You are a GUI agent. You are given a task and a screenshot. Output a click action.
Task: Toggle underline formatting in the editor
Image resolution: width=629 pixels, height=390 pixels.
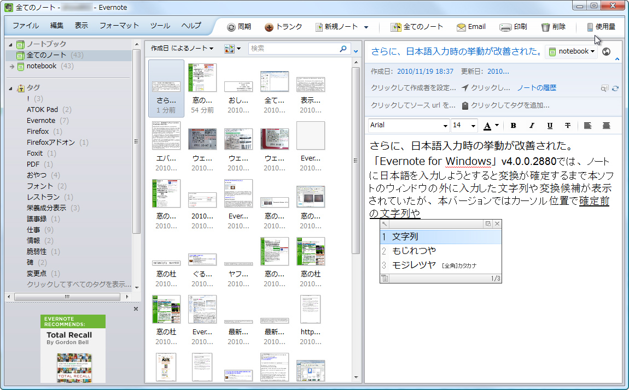549,125
